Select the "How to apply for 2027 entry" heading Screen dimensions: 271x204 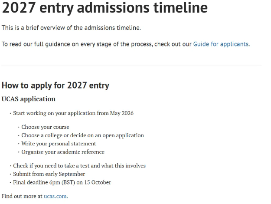[56, 85]
